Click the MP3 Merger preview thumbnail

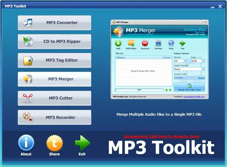pyautogui.click(x=159, y=59)
